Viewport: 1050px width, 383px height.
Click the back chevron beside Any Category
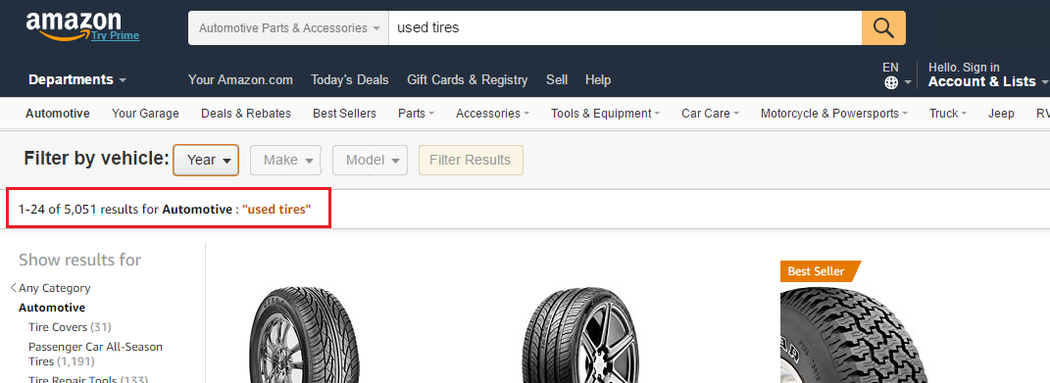click(x=14, y=288)
